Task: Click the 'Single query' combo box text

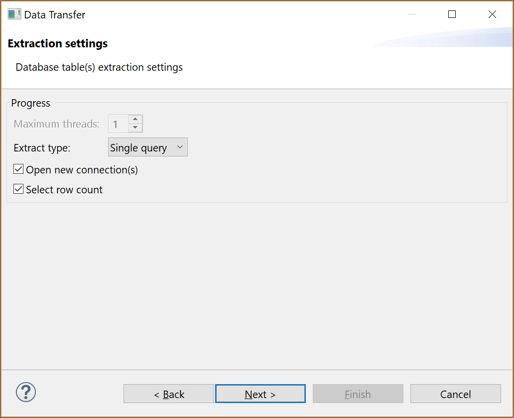Action: pos(138,148)
